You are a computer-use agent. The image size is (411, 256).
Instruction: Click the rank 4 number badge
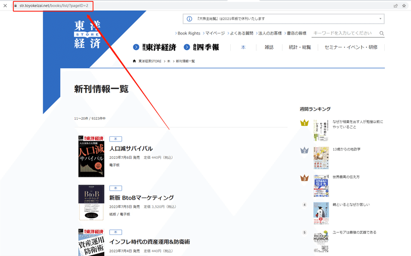pos(304,205)
